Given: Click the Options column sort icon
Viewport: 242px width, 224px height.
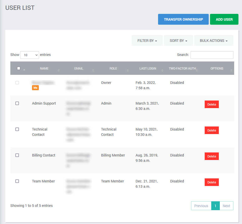Looking at the screenshot, I should pyautogui.click(x=231, y=70).
